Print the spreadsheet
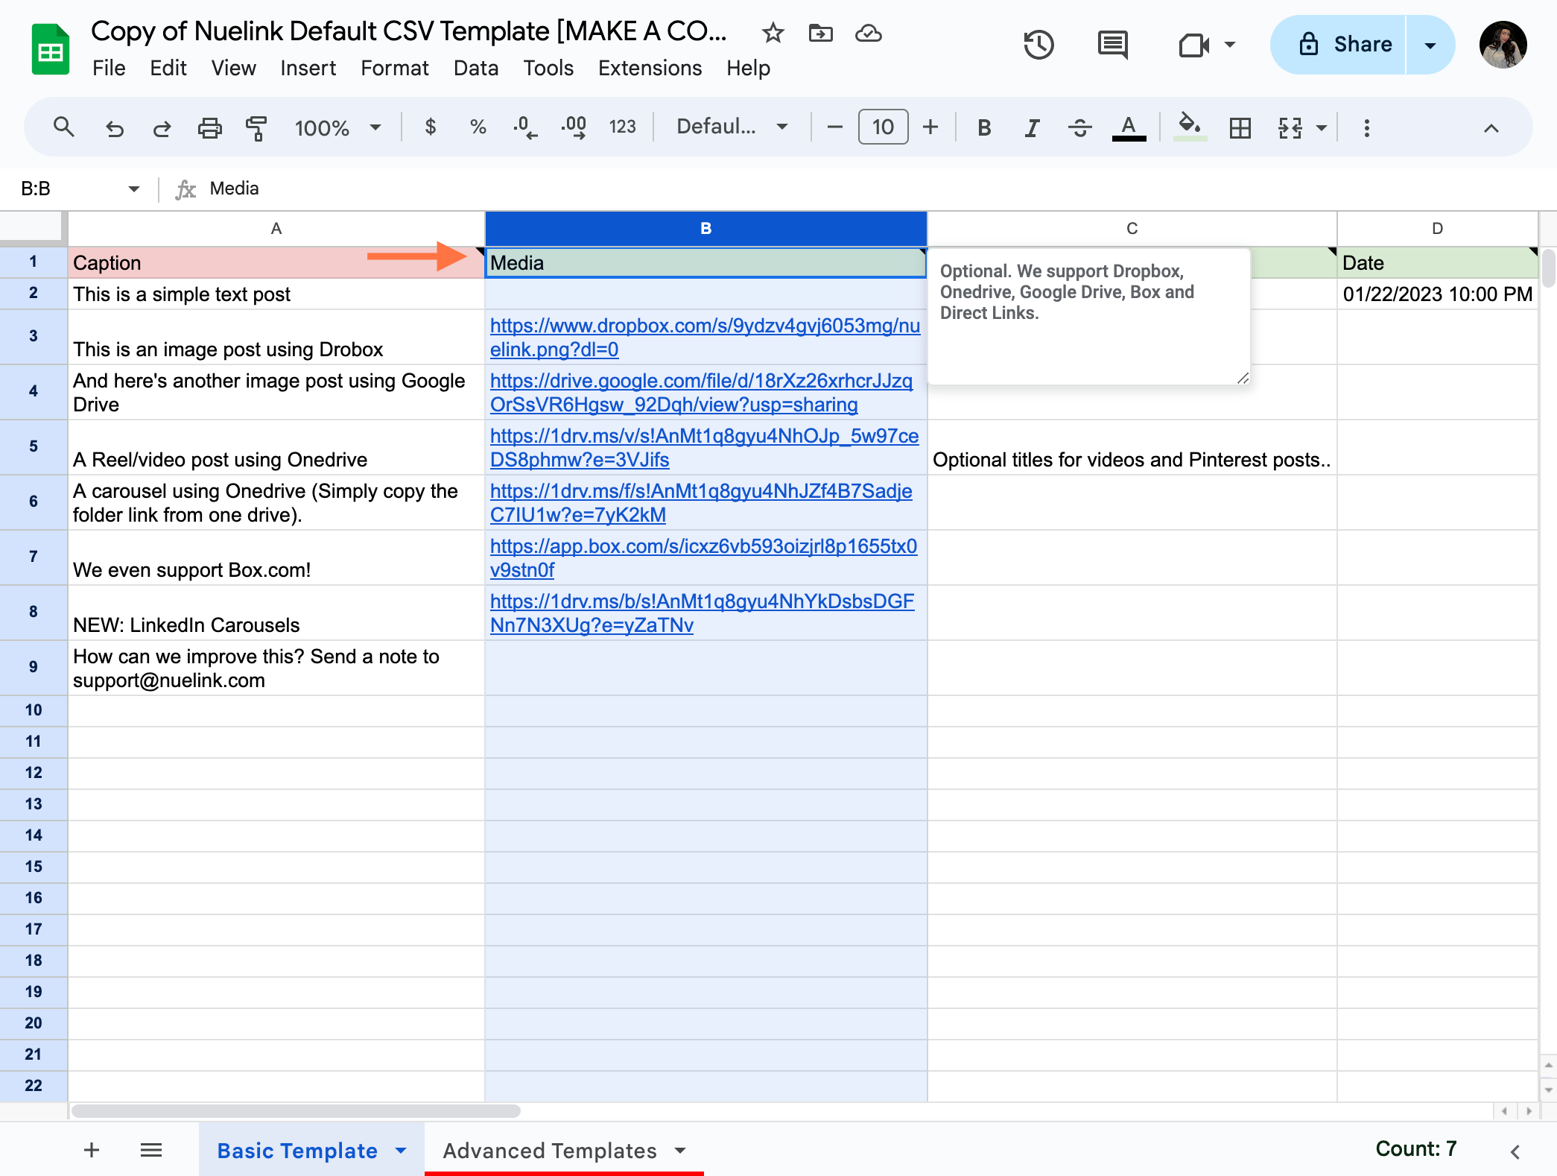This screenshot has height=1176, width=1557. click(x=209, y=127)
